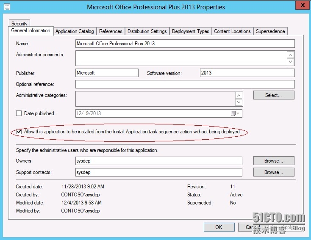Open the Content Locations tab
311x240 pixels.
pyautogui.click(x=232, y=31)
